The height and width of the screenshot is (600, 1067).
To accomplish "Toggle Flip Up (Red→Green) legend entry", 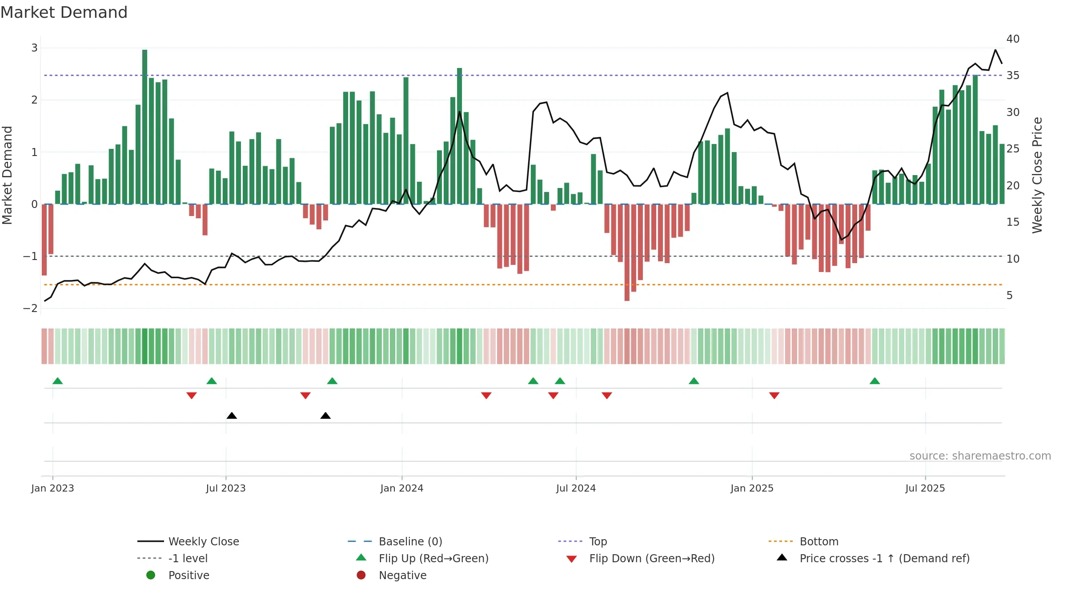I will pyautogui.click(x=422, y=558).
